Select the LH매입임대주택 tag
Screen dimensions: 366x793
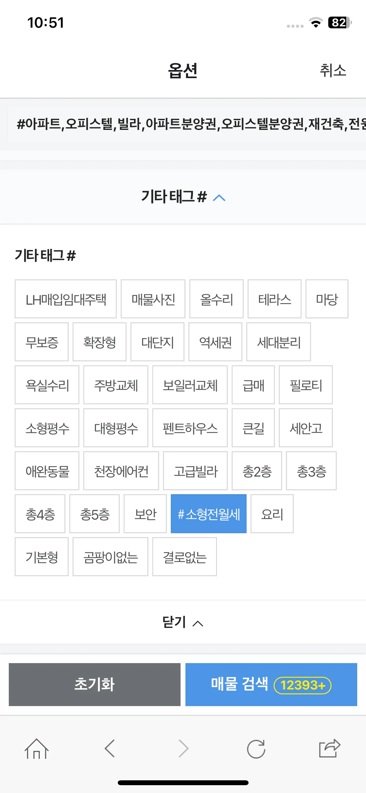click(x=66, y=299)
